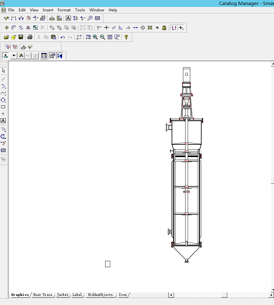Apply the Symmetric relationship icon
This screenshot has height=305, width=274.
pos(150,28)
